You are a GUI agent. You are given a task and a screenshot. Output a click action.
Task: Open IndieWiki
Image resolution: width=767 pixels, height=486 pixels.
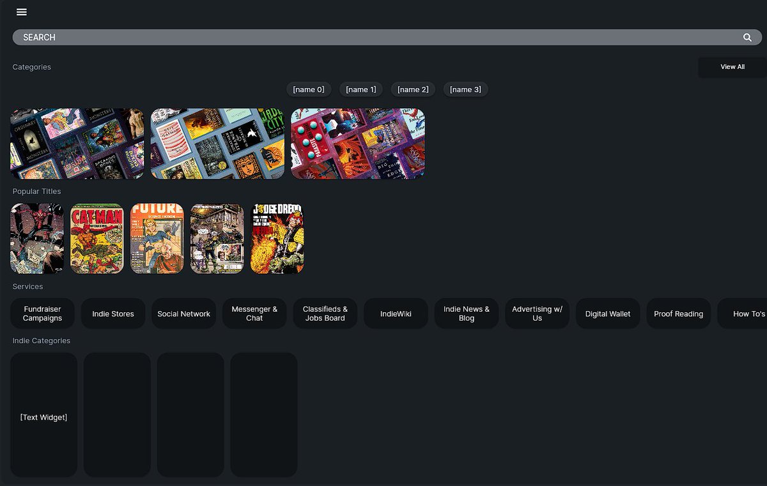(x=396, y=313)
